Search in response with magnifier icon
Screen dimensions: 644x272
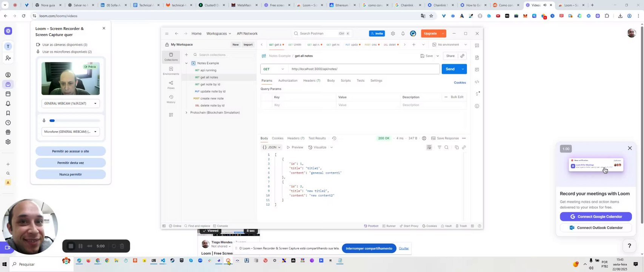point(446,147)
